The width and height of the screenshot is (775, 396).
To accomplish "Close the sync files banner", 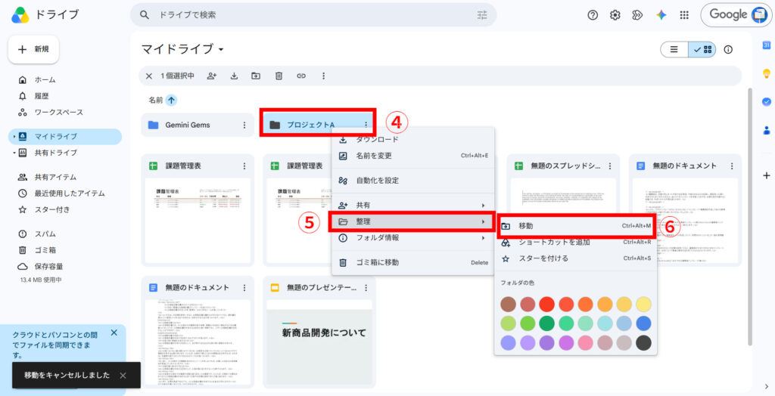I will pyautogui.click(x=114, y=333).
